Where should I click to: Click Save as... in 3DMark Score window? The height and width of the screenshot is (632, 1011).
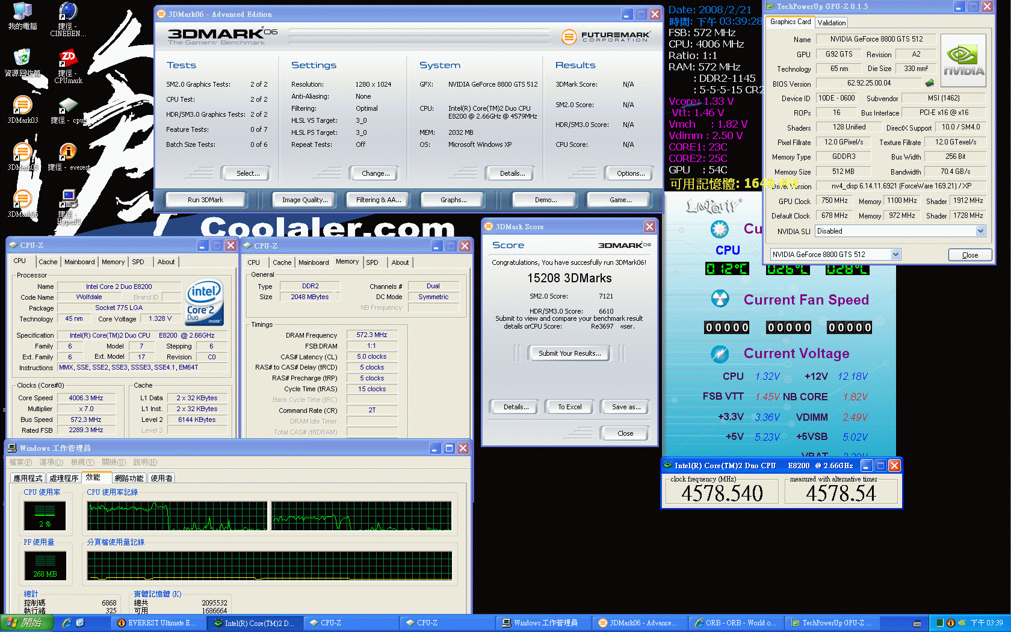click(x=626, y=407)
